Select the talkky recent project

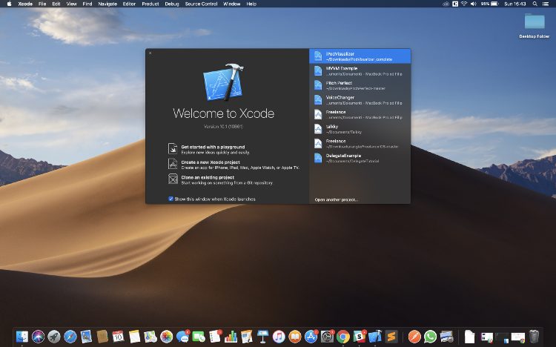[x=360, y=129]
